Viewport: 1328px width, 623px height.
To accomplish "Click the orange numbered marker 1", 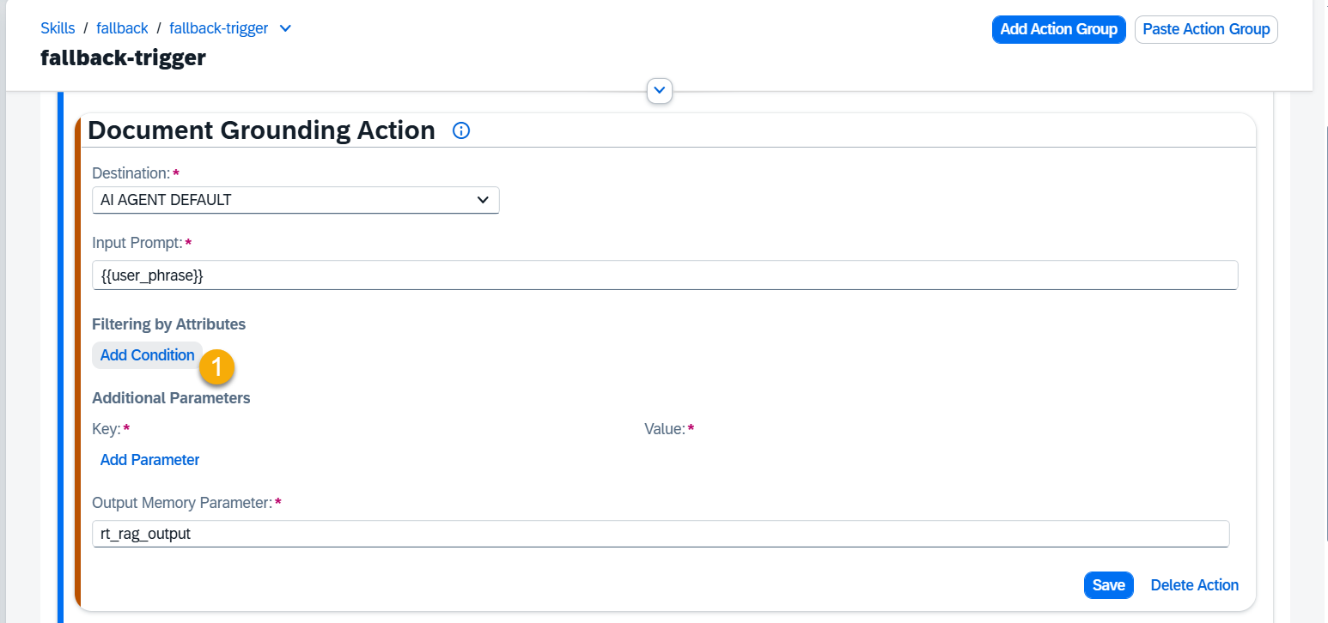I will click(x=216, y=367).
